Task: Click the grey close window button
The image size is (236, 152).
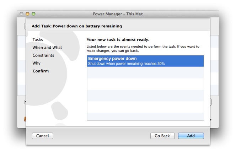Action: (x=21, y=14)
